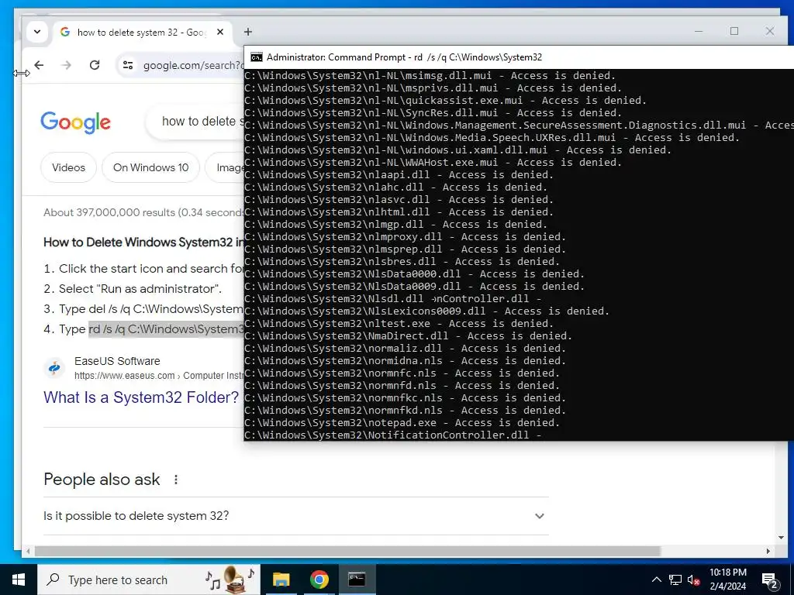This screenshot has height=595, width=794.
Task: Reload the Google search page
Action: click(94, 65)
